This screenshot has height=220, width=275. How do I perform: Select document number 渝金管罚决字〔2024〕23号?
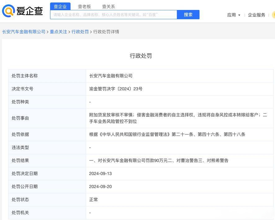[116, 89]
